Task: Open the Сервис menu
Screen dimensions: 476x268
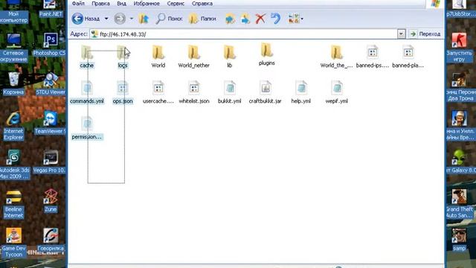Action: click(x=176, y=4)
